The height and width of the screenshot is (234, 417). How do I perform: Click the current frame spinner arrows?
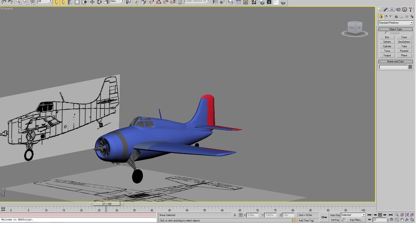(388, 220)
